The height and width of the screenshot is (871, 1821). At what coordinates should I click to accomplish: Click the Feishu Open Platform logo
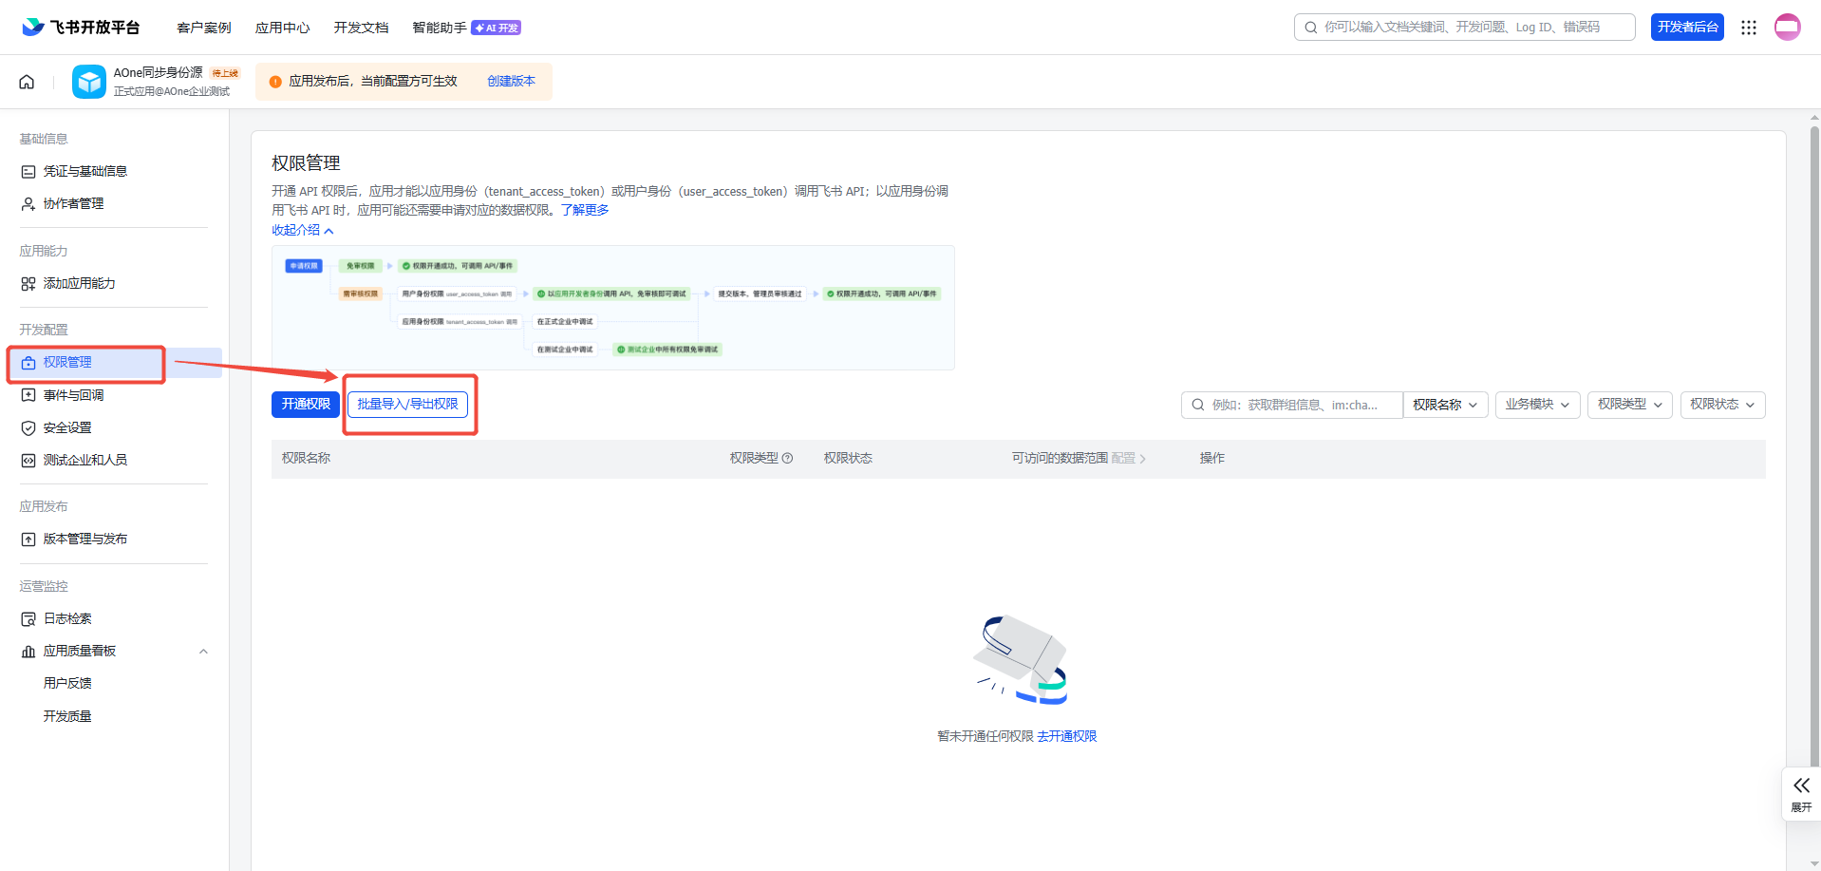pyautogui.click(x=81, y=27)
